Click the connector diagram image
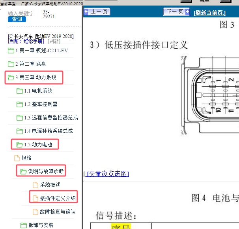This screenshot has height=229, width=239. click(210, 95)
